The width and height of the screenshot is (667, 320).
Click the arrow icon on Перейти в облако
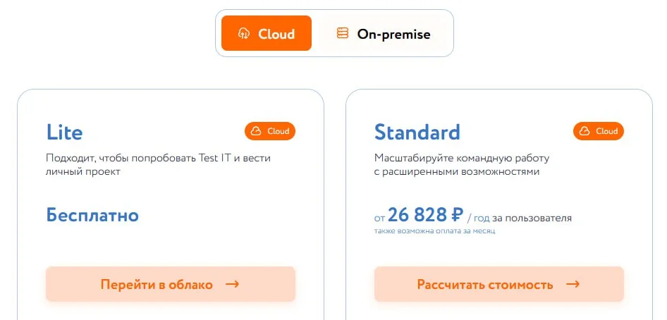tap(232, 284)
